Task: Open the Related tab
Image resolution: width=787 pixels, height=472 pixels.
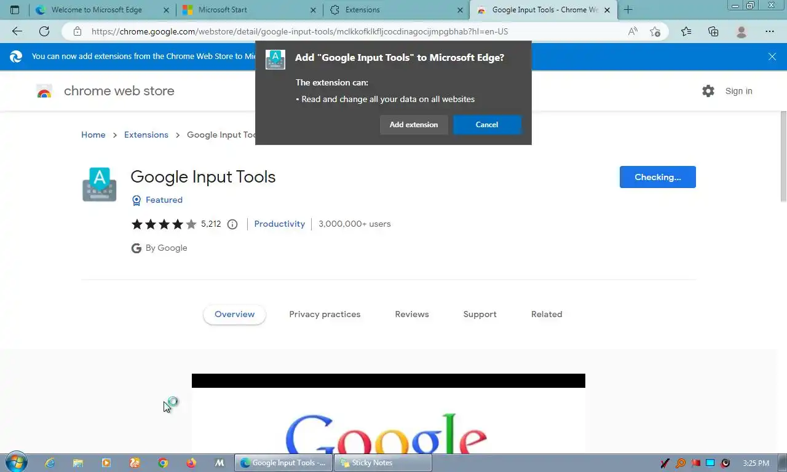Action: coord(547,314)
